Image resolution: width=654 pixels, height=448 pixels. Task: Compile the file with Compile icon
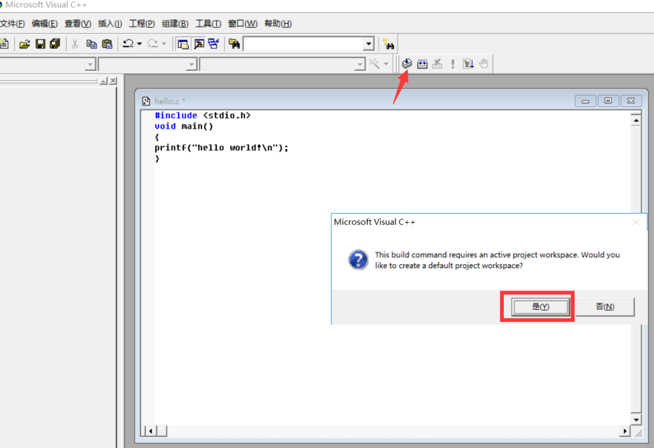[x=407, y=64]
